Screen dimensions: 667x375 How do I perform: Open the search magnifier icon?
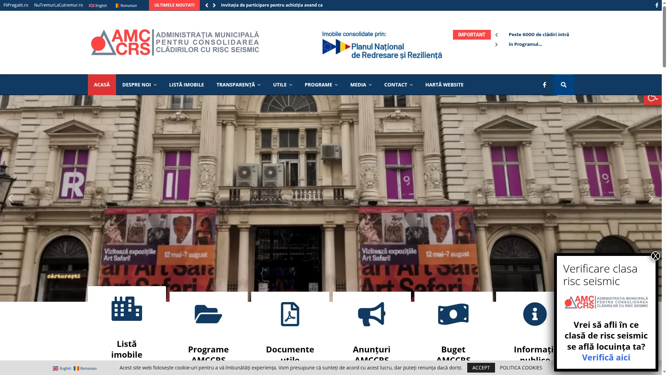pos(563,85)
